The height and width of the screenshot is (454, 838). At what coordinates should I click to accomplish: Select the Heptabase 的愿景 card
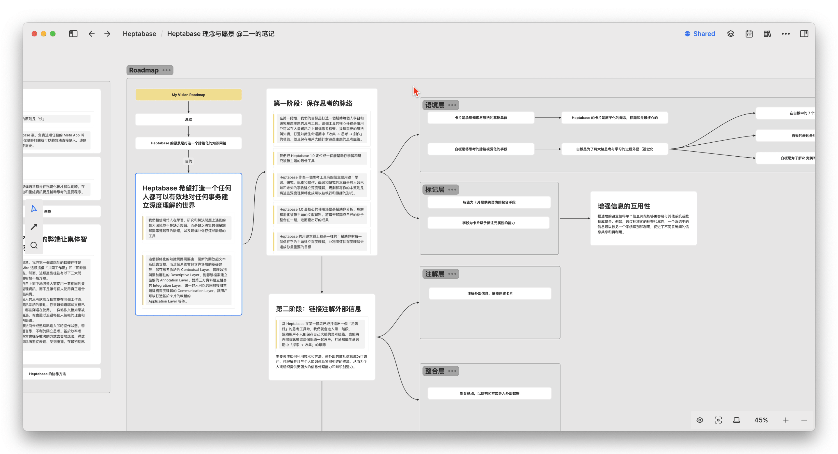pyautogui.click(x=188, y=143)
